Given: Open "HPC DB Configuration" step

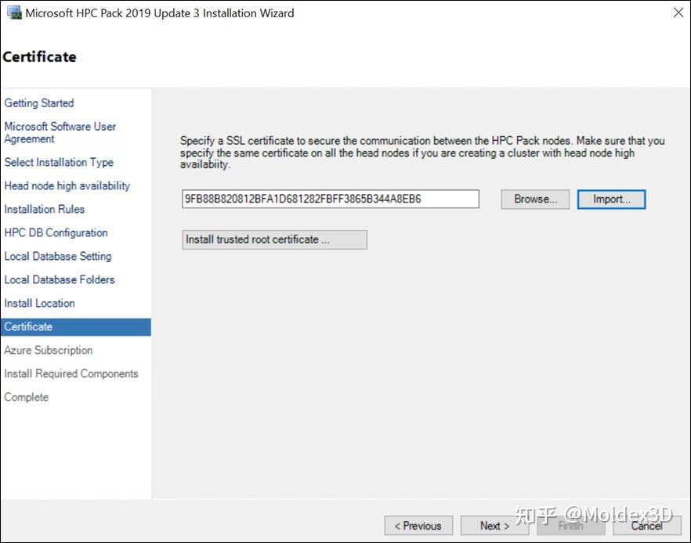Looking at the screenshot, I should (56, 232).
